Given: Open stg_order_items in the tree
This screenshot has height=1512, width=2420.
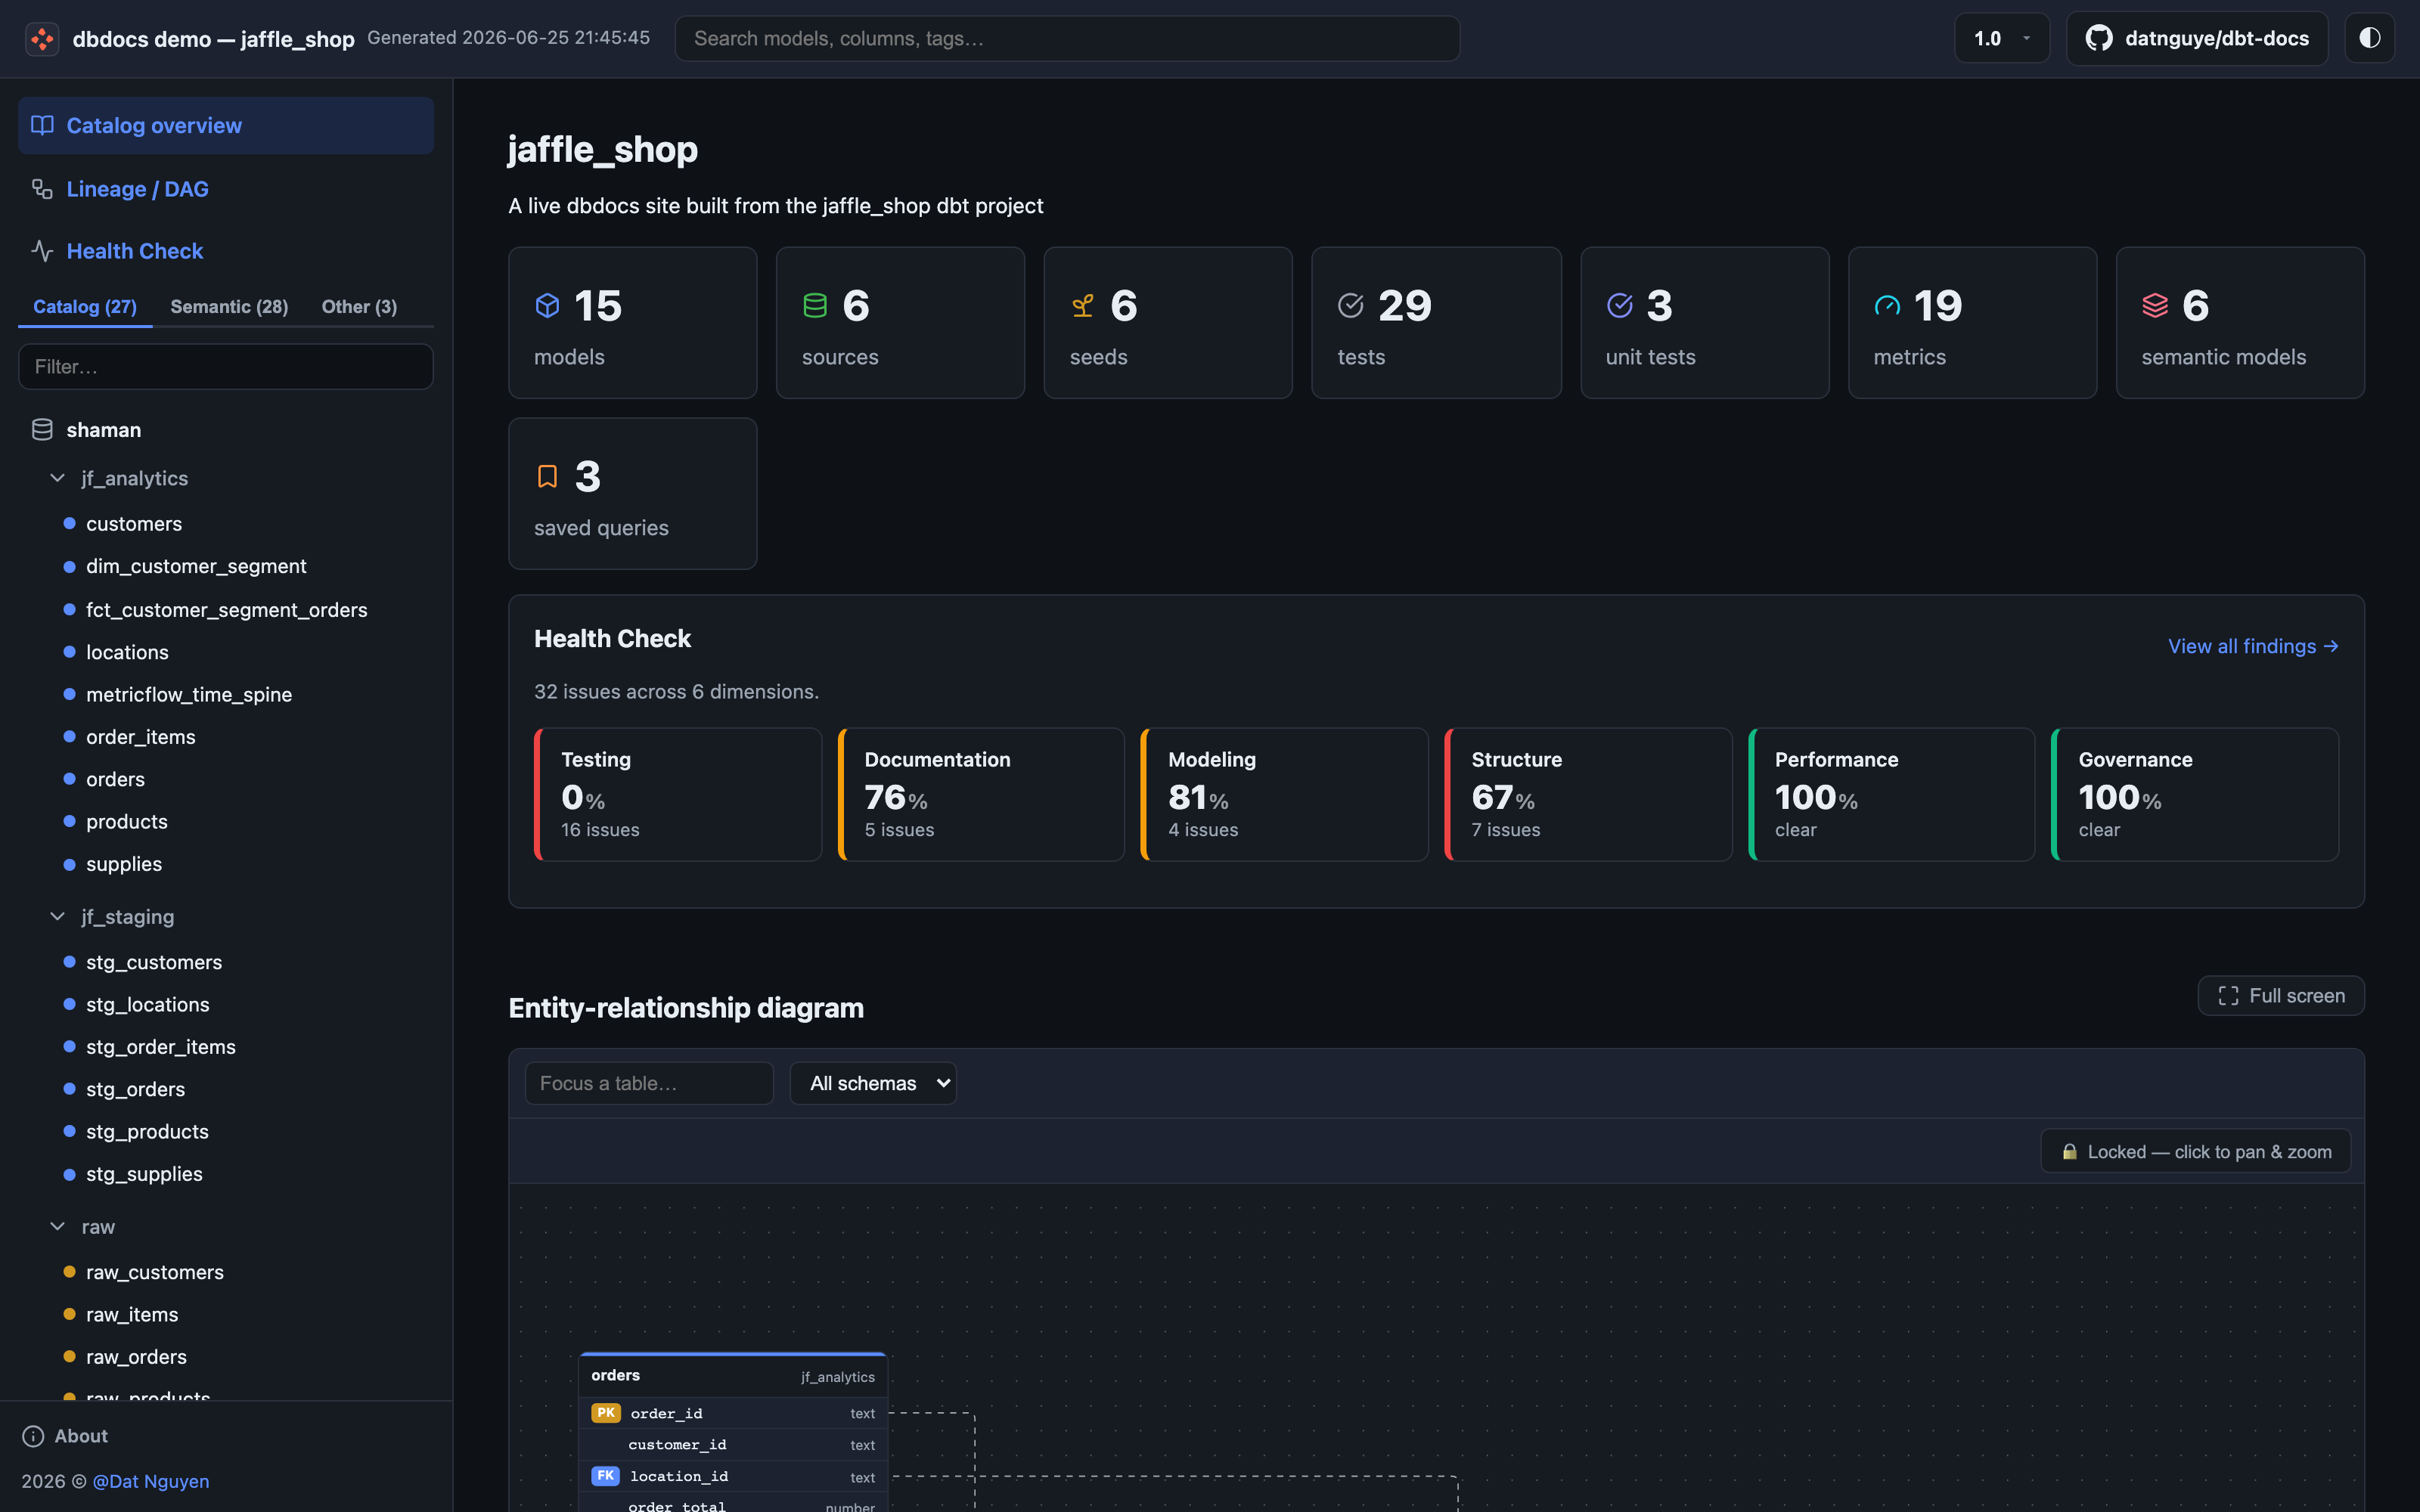Looking at the screenshot, I should point(161,1047).
